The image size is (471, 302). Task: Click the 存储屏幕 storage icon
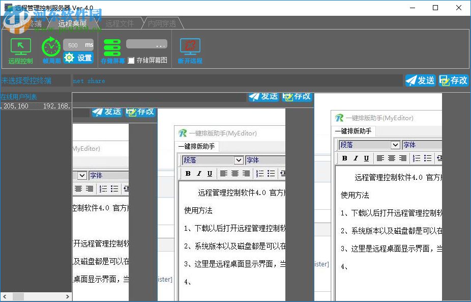[112, 47]
